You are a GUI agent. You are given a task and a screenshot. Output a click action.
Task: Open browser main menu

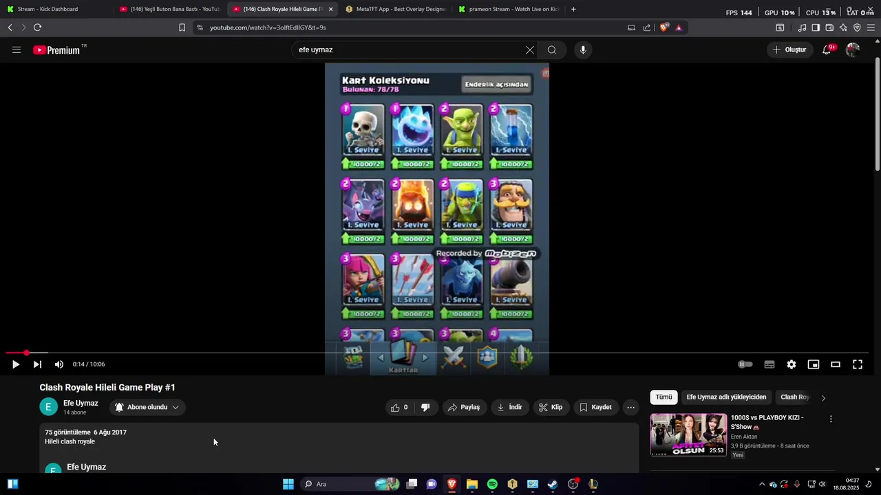tap(871, 27)
